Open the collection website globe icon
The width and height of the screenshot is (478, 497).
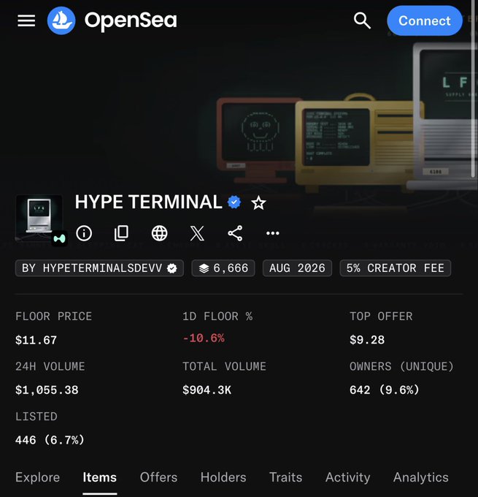coord(159,234)
